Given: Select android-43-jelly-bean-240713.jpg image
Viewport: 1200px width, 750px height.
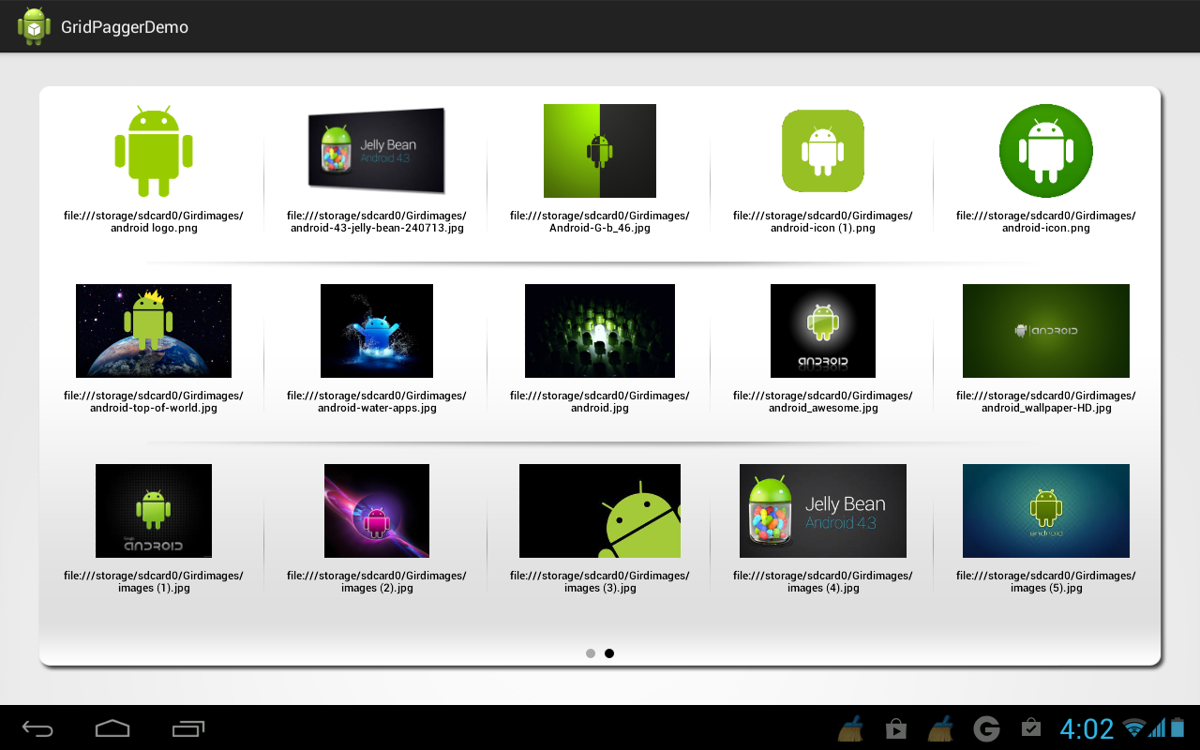Looking at the screenshot, I should 377,150.
